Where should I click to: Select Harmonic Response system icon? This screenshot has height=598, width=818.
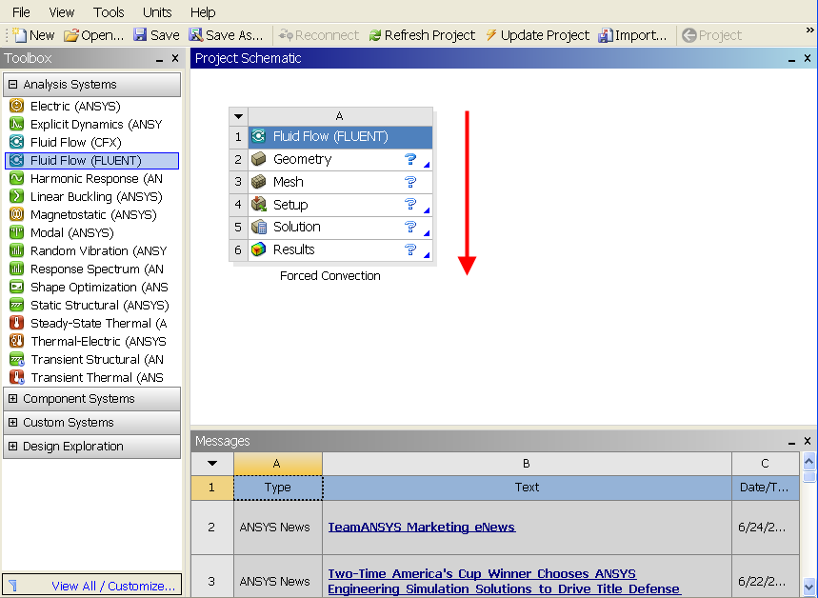(x=17, y=178)
